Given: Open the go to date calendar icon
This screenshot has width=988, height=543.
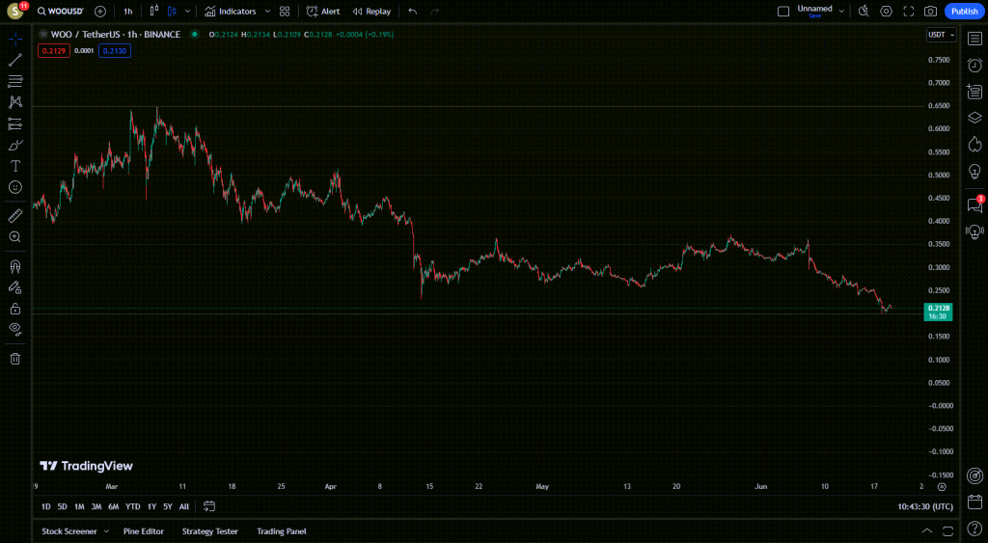Looking at the screenshot, I should pos(209,506).
